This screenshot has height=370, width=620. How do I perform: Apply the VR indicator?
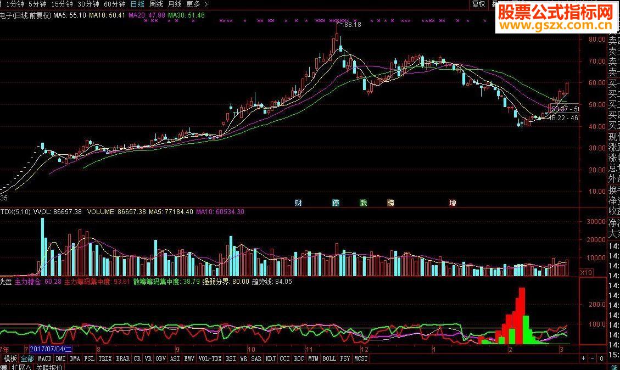[148, 358]
